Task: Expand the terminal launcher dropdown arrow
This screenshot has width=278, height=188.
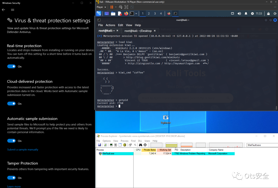Action: pos(136,13)
